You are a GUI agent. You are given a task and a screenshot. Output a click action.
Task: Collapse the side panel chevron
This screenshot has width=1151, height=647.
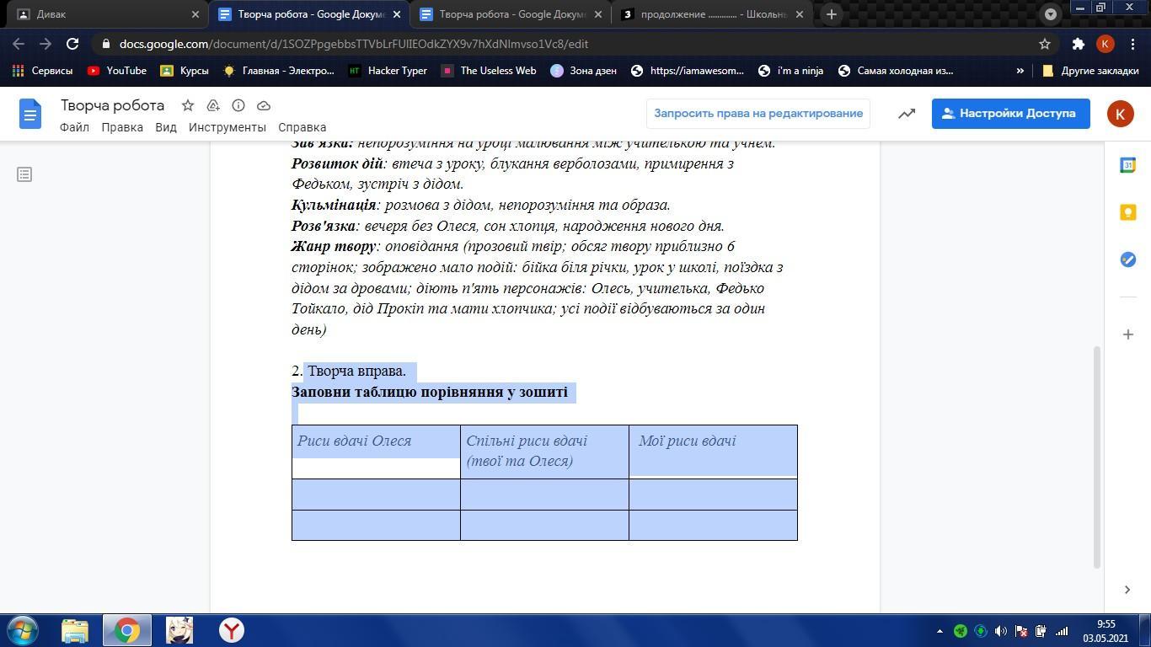click(1128, 590)
